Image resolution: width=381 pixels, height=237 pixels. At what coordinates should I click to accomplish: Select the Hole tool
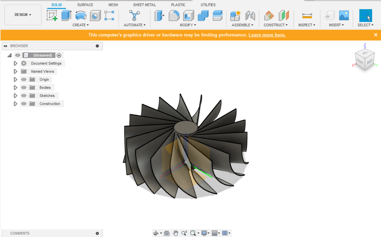(95, 16)
